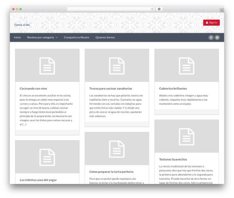Click the browser address bar field
Viewport: 234px width, 198px height.
pyautogui.click(x=111, y=9)
